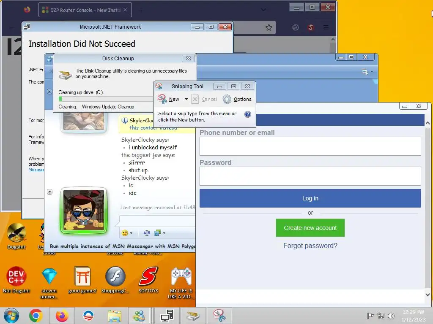Click the Obama logo taskbar icon
This screenshot has width=433, height=324.
(88, 316)
